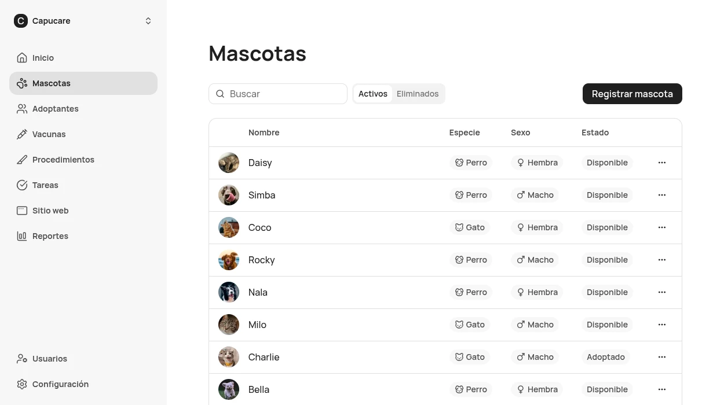
Task: Switch to Eliminados filter
Action: (418, 94)
